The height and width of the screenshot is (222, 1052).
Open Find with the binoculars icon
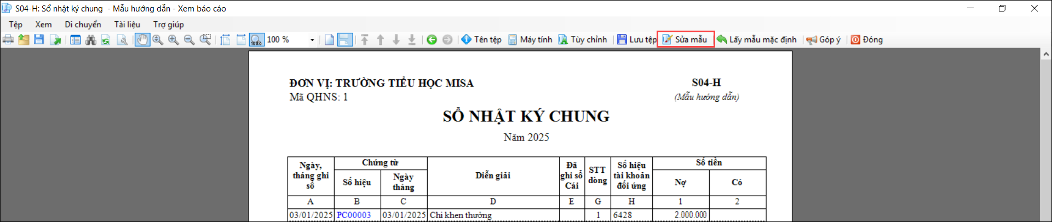pos(91,39)
